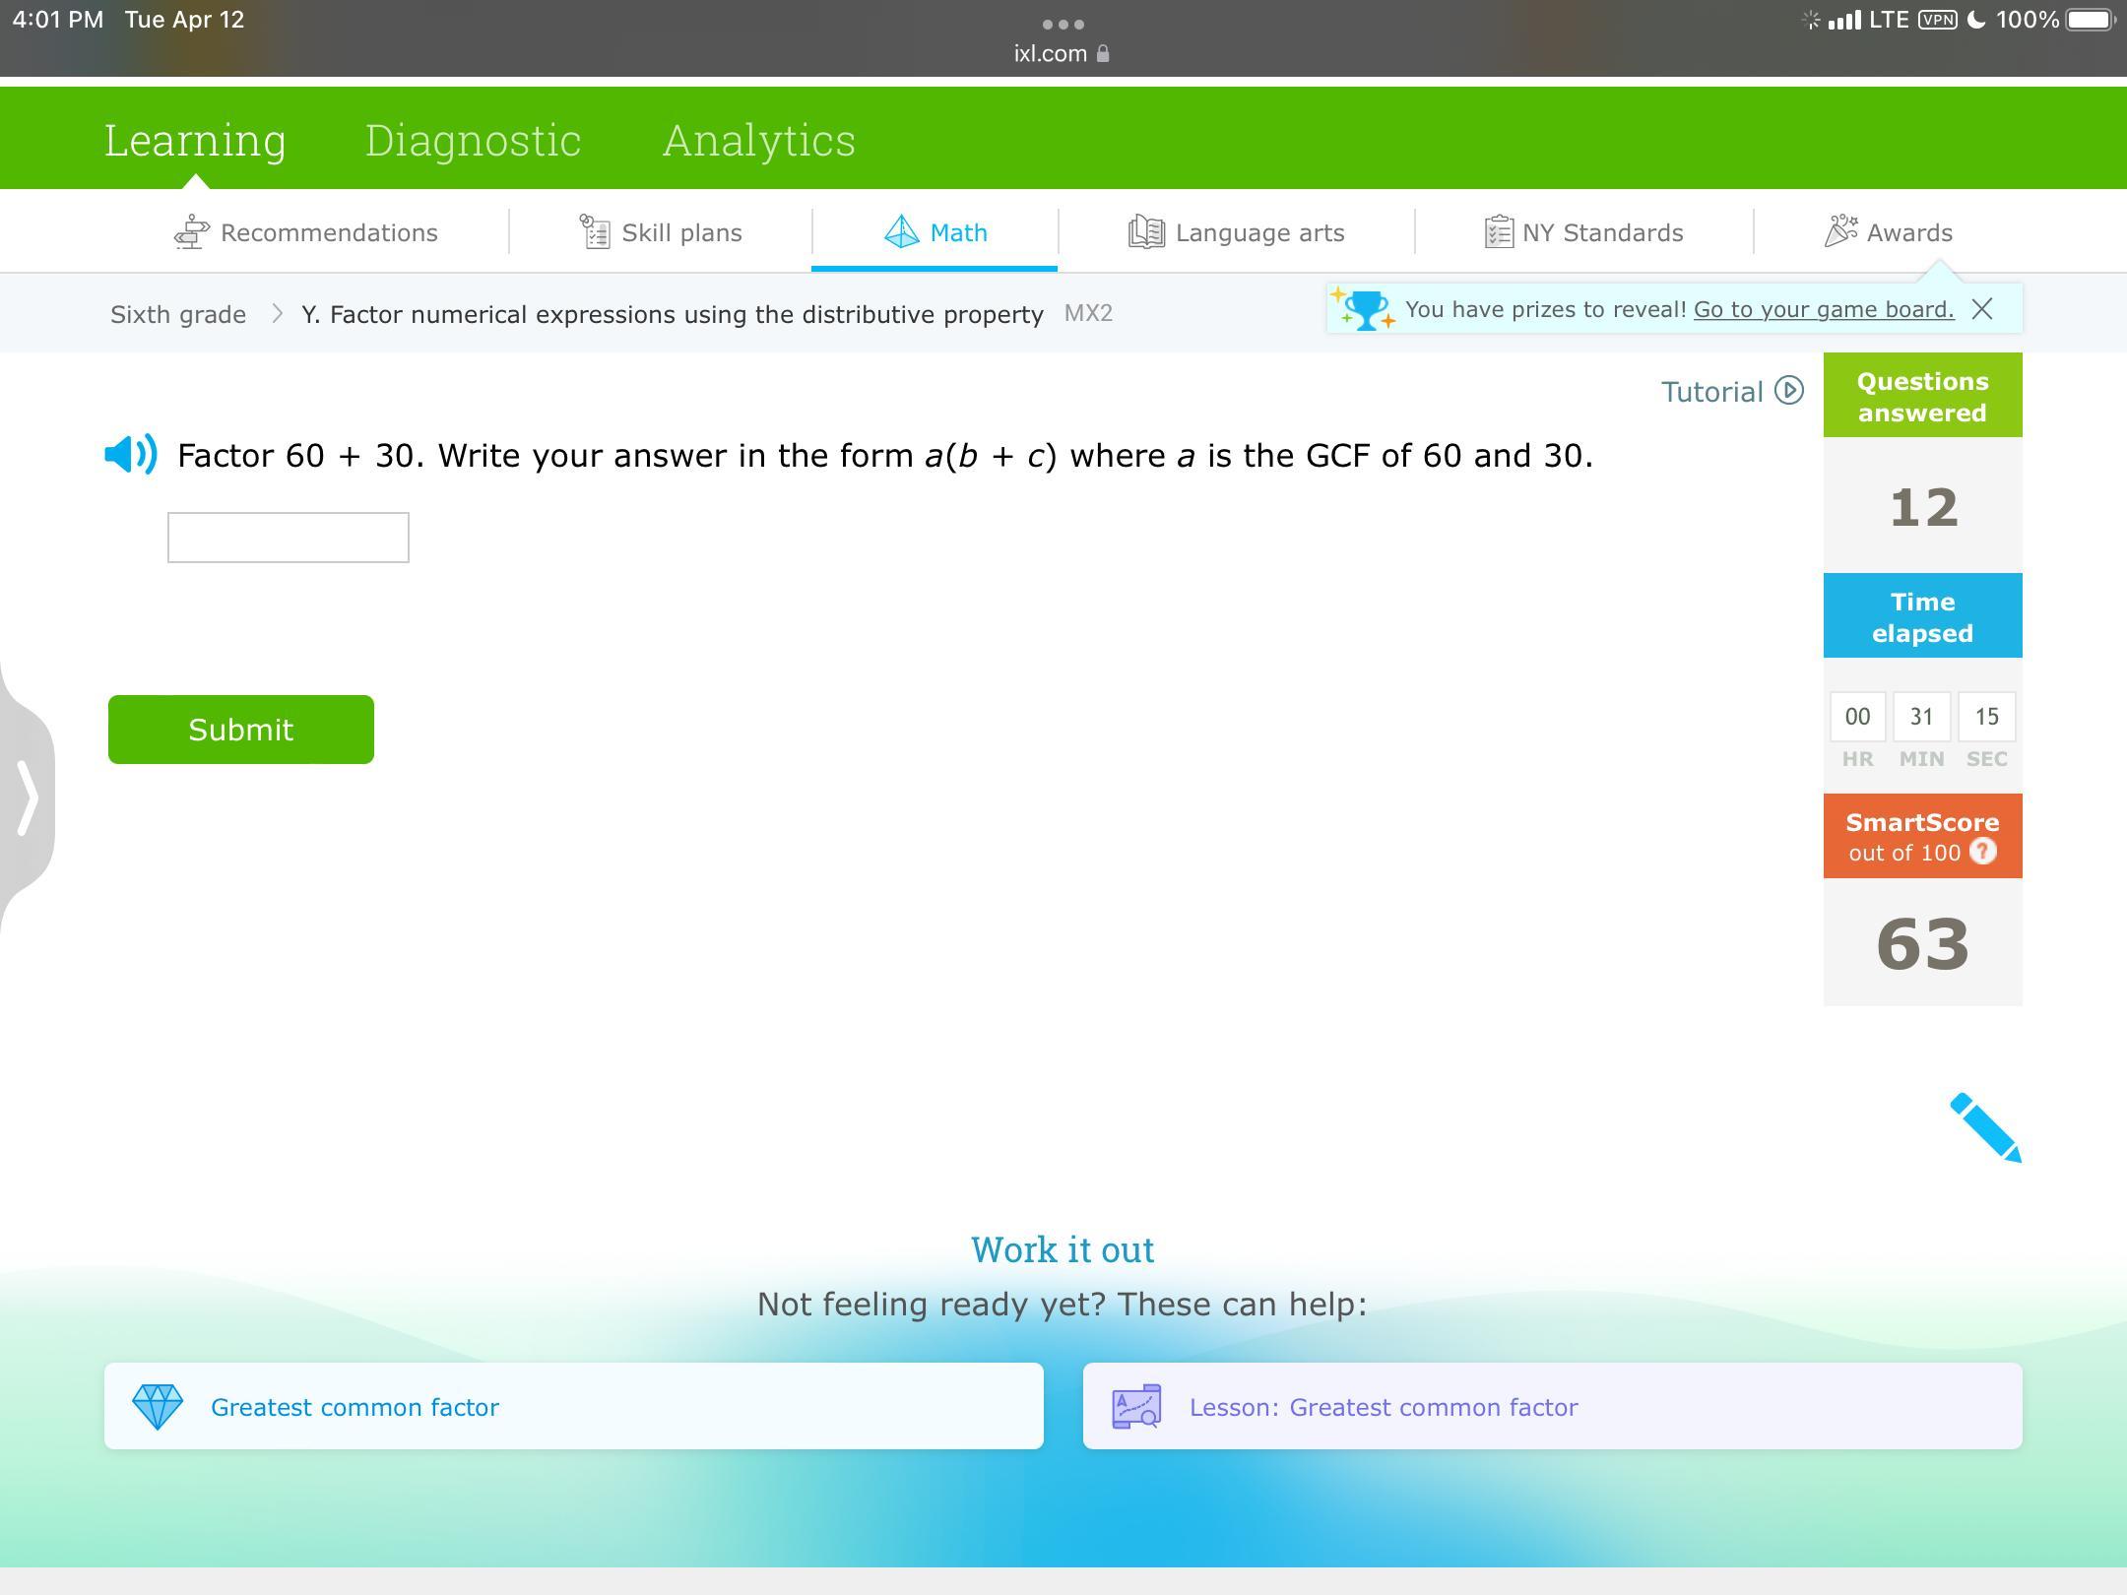Open the Recommendations section

tap(306, 233)
